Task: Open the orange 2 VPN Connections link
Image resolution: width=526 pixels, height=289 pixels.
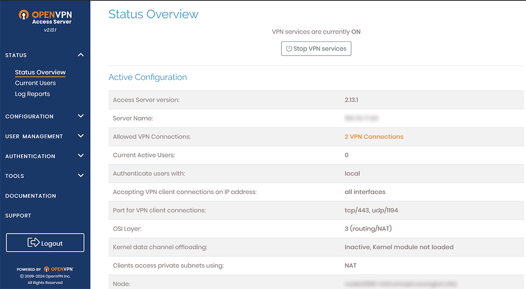Action: click(x=374, y=137)
